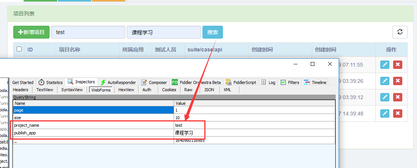The image size is (417, 168).
Task: Click the red delete icon for row 07:11:55
Action: coord(398,65)
